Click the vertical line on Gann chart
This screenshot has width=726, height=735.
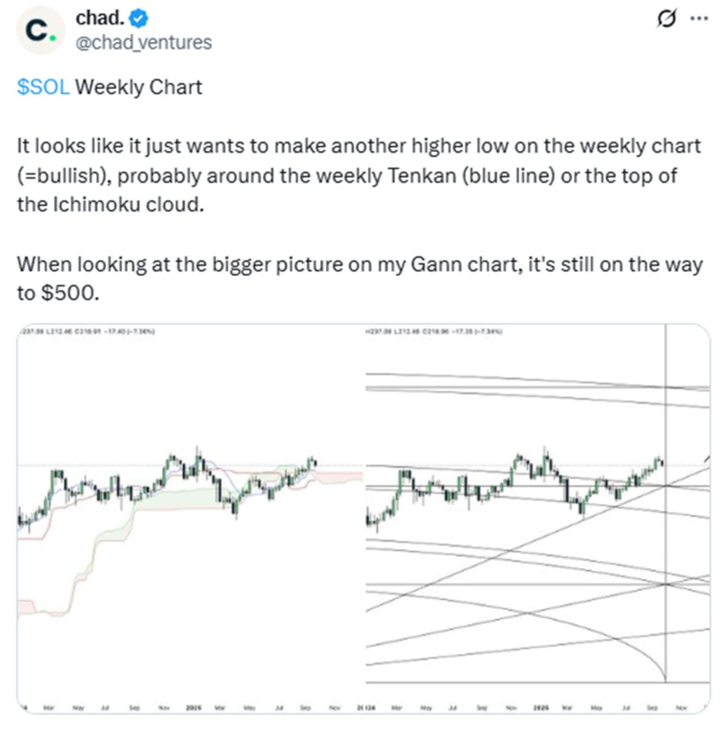pyautogui.click(x=665, y=503)
